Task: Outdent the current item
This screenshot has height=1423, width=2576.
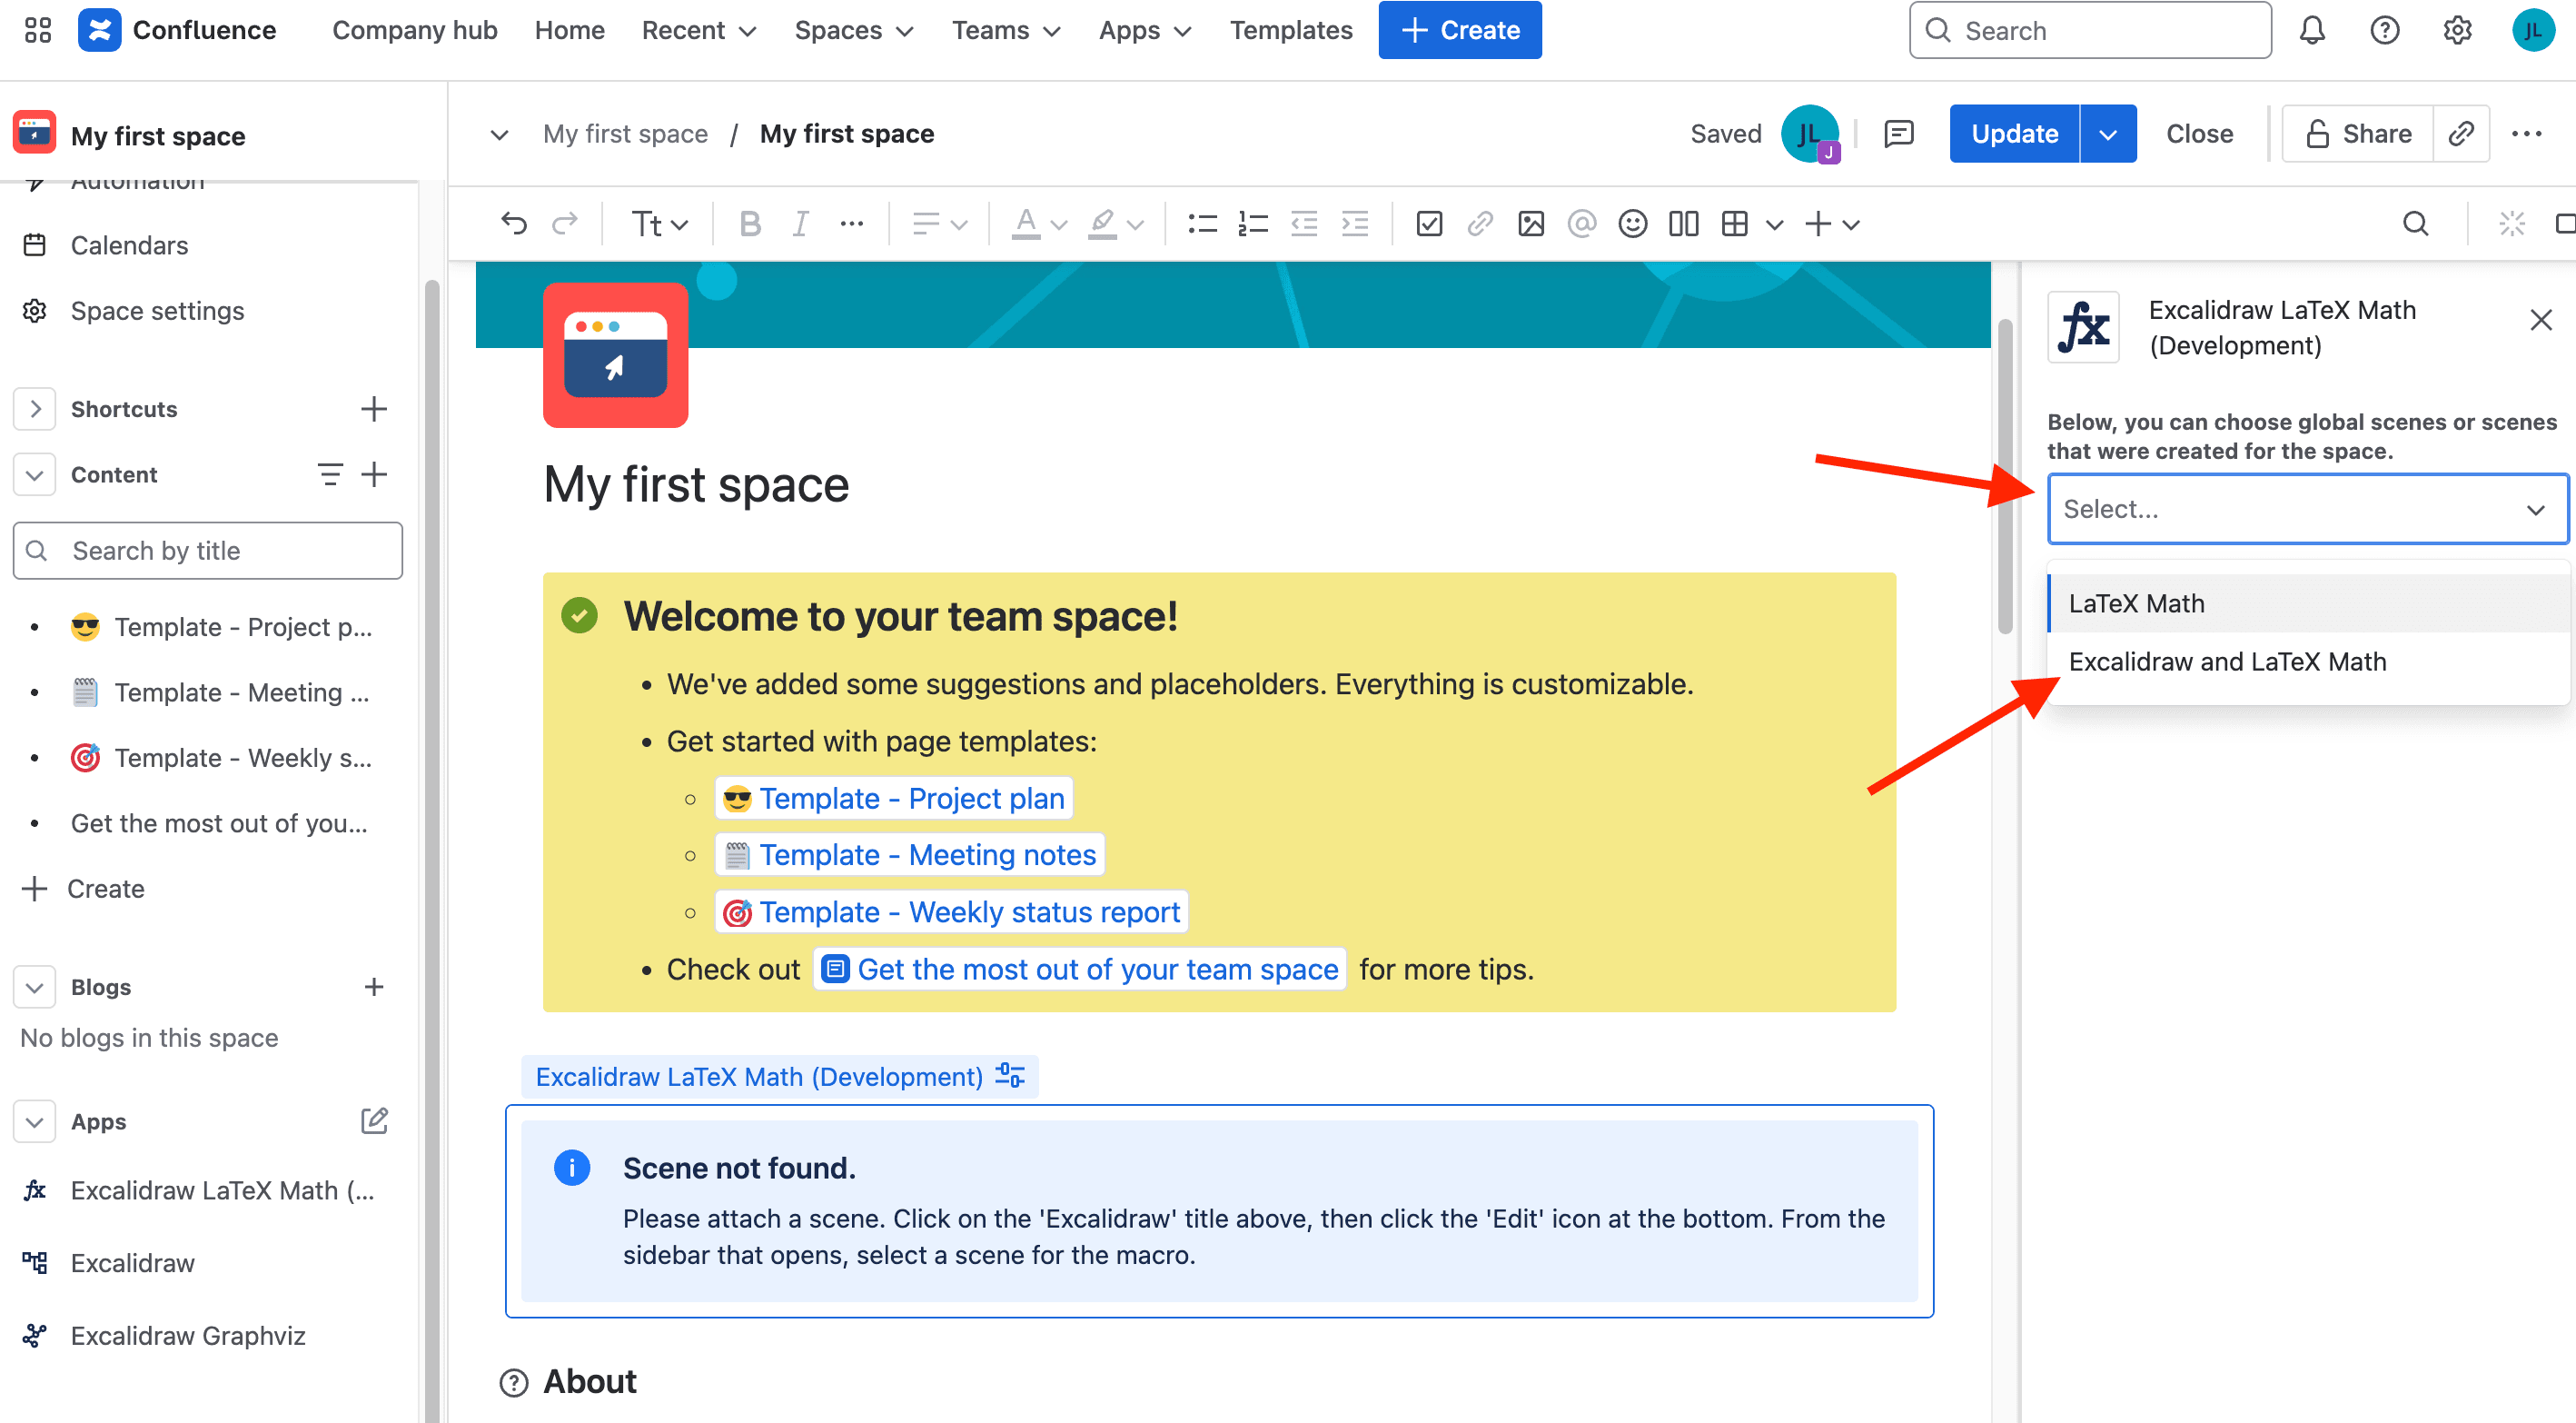Action: [x=1304, y=224]
